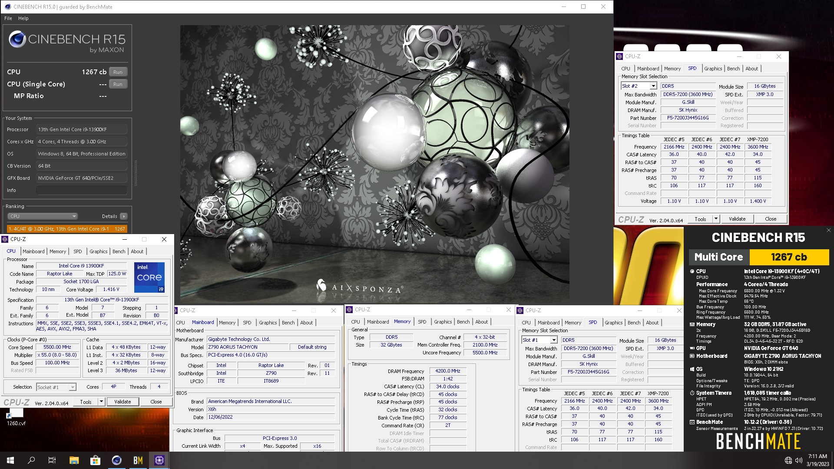The height and width of the screenshot is (469, 834).
Task: Open Tools arrow in CPU-Z CPU window
Action: pyautogui.click(x=101, y=402)
